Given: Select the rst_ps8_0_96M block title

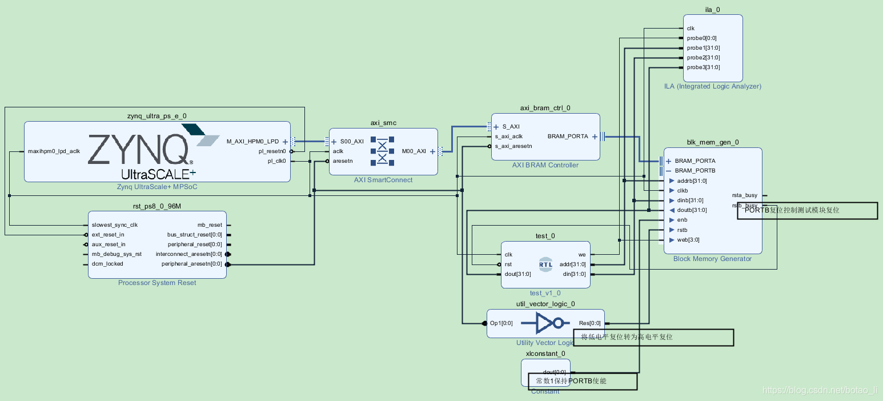Looking at the screenshot, I should [156, 206].
